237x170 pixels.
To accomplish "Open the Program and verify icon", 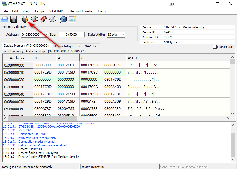I will 52,19.
